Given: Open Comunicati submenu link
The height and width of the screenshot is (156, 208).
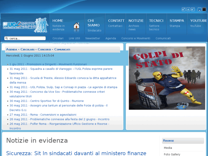Looking at the screenshot, I should [163, 38].
